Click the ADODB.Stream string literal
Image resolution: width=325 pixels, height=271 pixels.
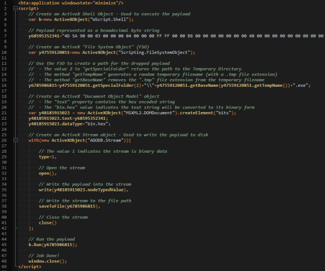pyautogui.click(x=105, y=140)
